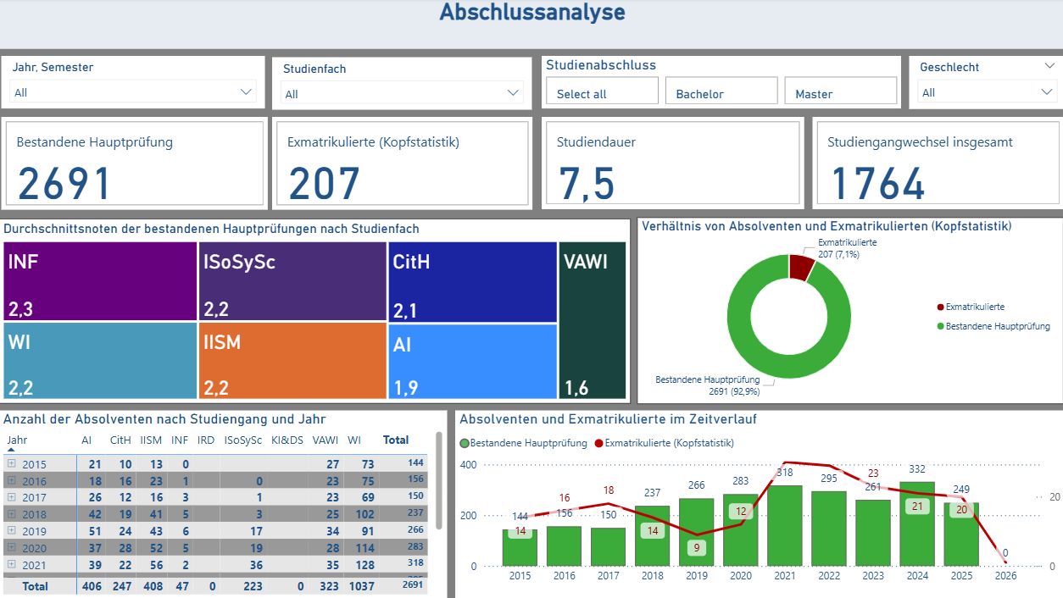Expand the 2019 row plus icon
This screenshot has height=598, width=1063.
coord(12,530)
